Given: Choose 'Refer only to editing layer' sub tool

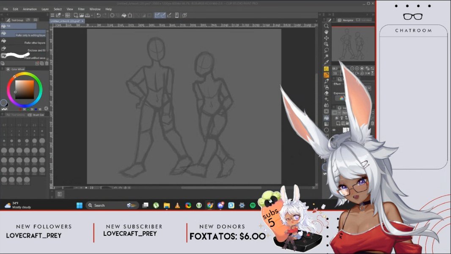Looking at the screenshot, I should [23, 34].
